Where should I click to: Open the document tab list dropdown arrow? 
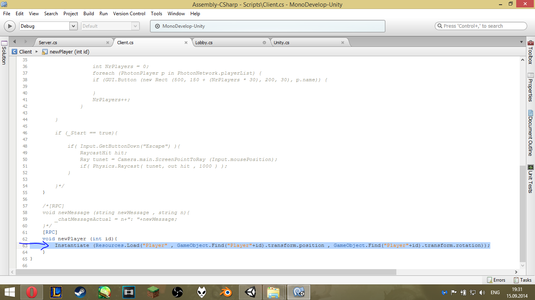[x=521, y=42]
